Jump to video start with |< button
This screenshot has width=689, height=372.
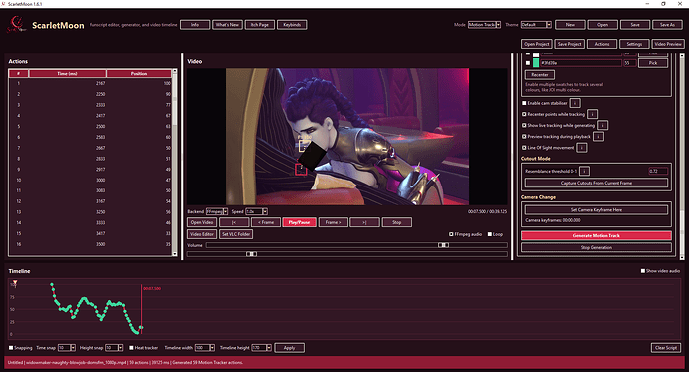[234, 222]
